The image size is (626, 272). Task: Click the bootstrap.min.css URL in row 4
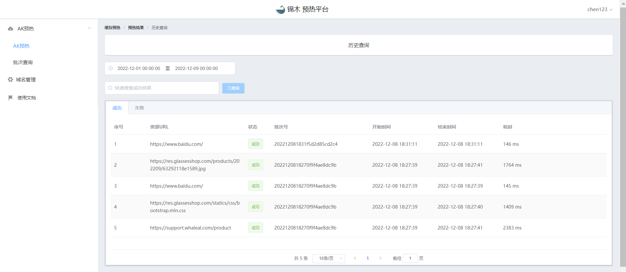(195, 207)
